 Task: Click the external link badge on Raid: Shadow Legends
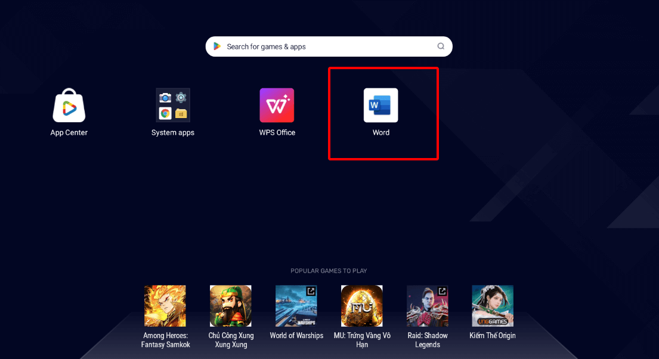click(x=442, y=291)
